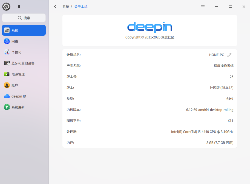Click the 处理器 label
This screenshot has height=184, width=250.
[x=72, y=132]
